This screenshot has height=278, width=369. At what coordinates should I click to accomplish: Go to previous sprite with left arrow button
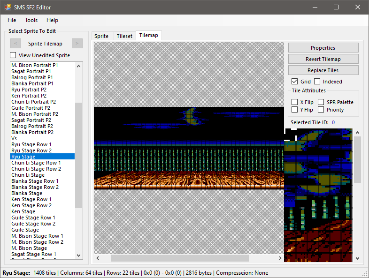coord(16,44)
